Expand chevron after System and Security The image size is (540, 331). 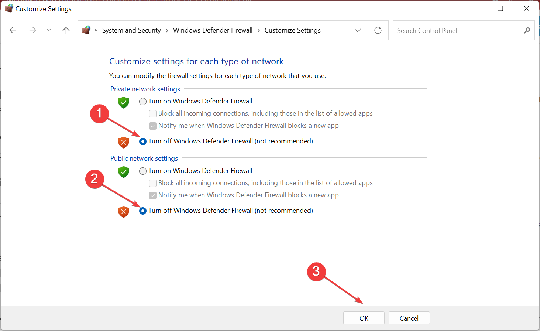coord(167,30)
